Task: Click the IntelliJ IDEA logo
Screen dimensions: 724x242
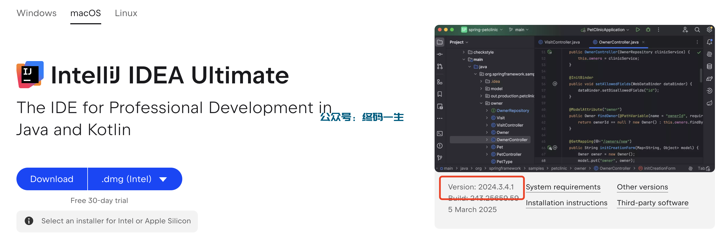Action: point(30,75)
